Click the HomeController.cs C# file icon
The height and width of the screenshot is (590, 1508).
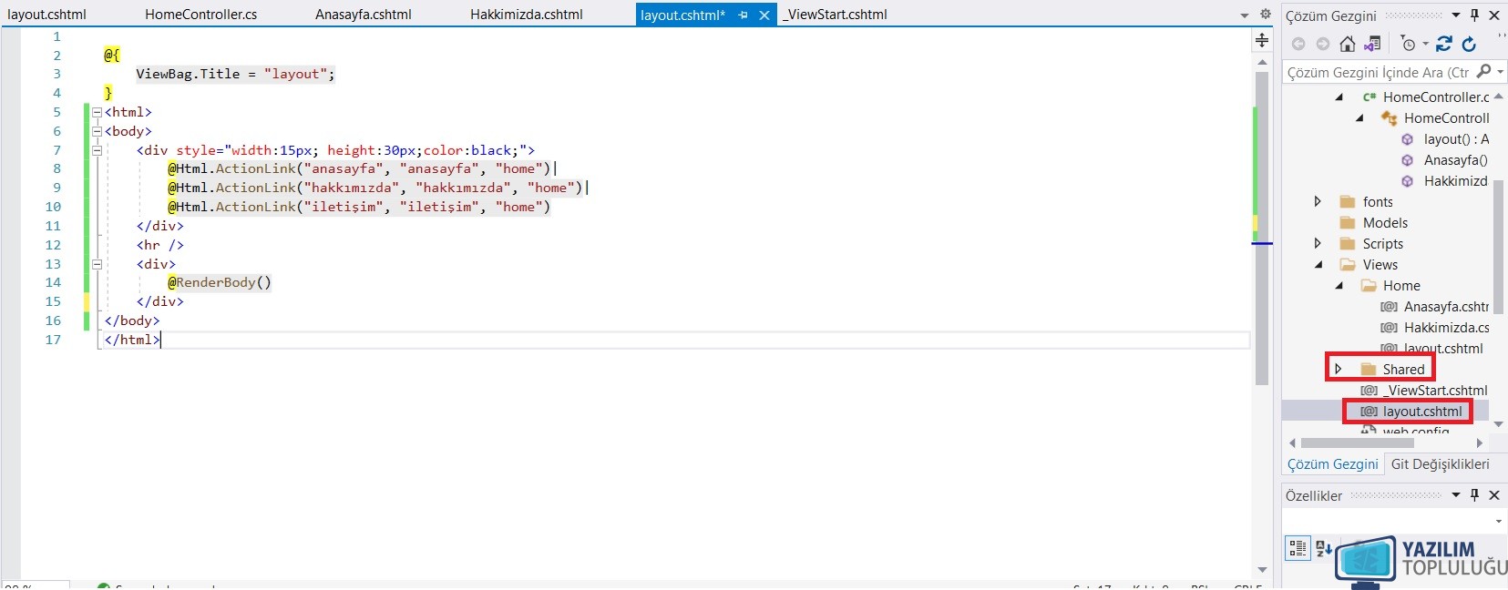pyautogui.click(x=1369, y=97)
